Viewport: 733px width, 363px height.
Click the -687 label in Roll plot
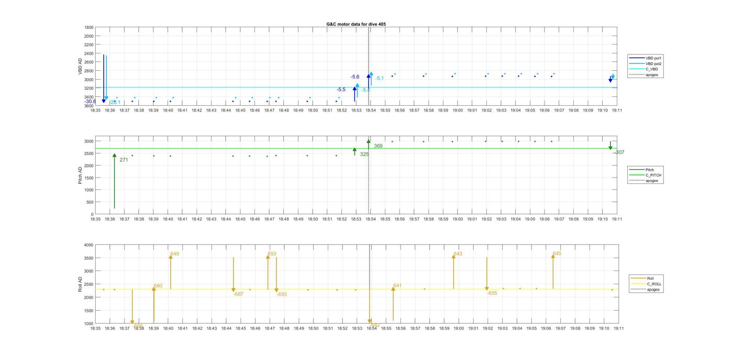coord(238,294)
